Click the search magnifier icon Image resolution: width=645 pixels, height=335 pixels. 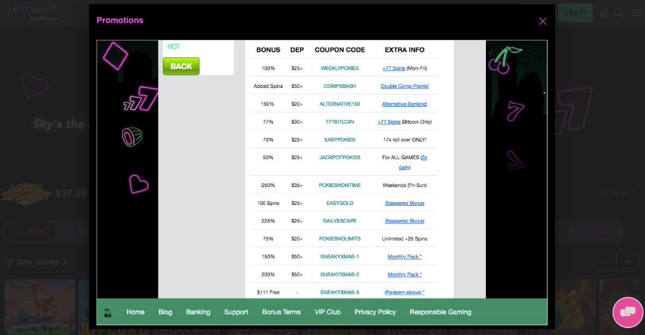(x=619, y=13)
